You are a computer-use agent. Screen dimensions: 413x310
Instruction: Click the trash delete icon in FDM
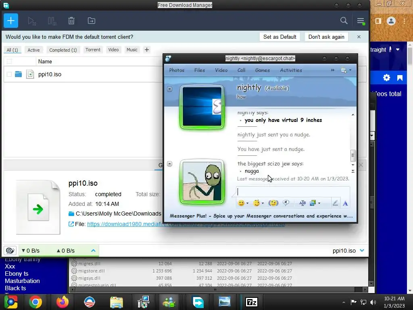71,21
